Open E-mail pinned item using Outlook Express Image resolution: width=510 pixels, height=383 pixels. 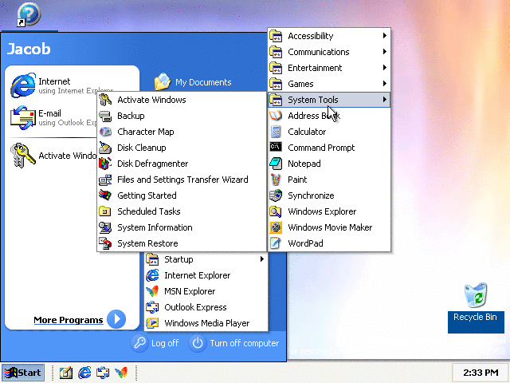click(x=53, y=117)
